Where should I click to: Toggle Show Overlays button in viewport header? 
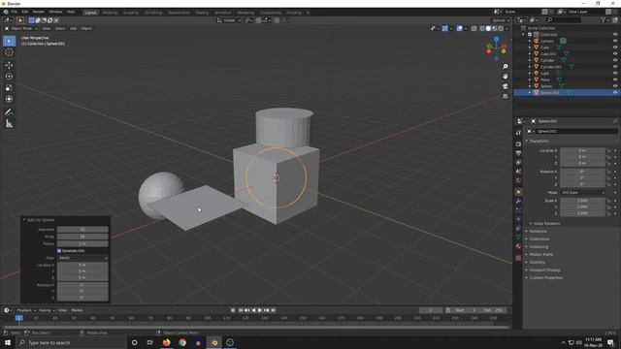[x=459, y=28]
